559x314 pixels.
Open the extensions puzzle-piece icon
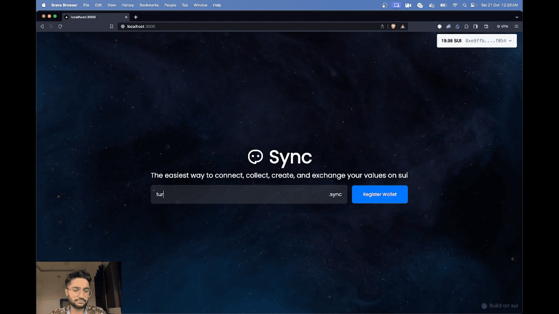(x=466, y=27)
